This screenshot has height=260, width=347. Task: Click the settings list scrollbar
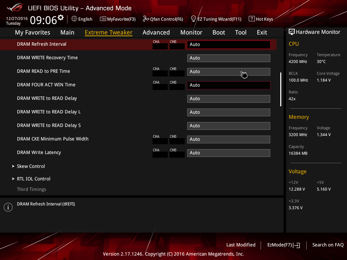tap(281, 89)
